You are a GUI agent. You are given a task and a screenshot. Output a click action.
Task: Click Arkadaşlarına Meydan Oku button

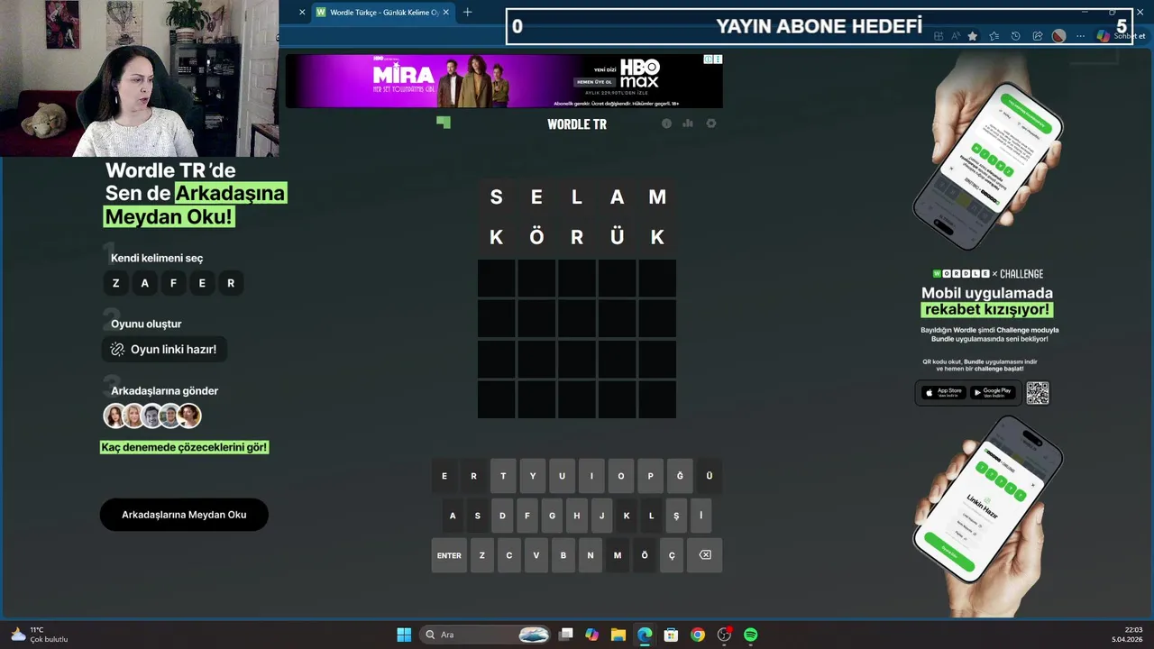tap(184, 515)
